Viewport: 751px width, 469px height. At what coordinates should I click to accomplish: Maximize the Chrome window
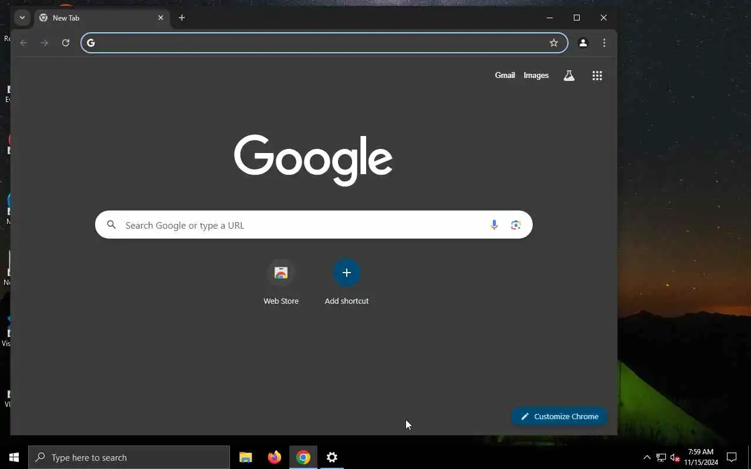[577, 18]
